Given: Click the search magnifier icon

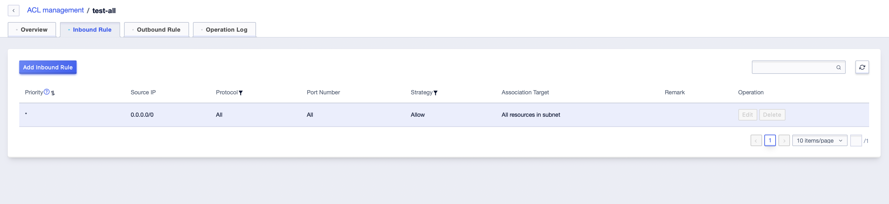Looking at the screenshot, I should pyautogui.click(x=838, y=67).
